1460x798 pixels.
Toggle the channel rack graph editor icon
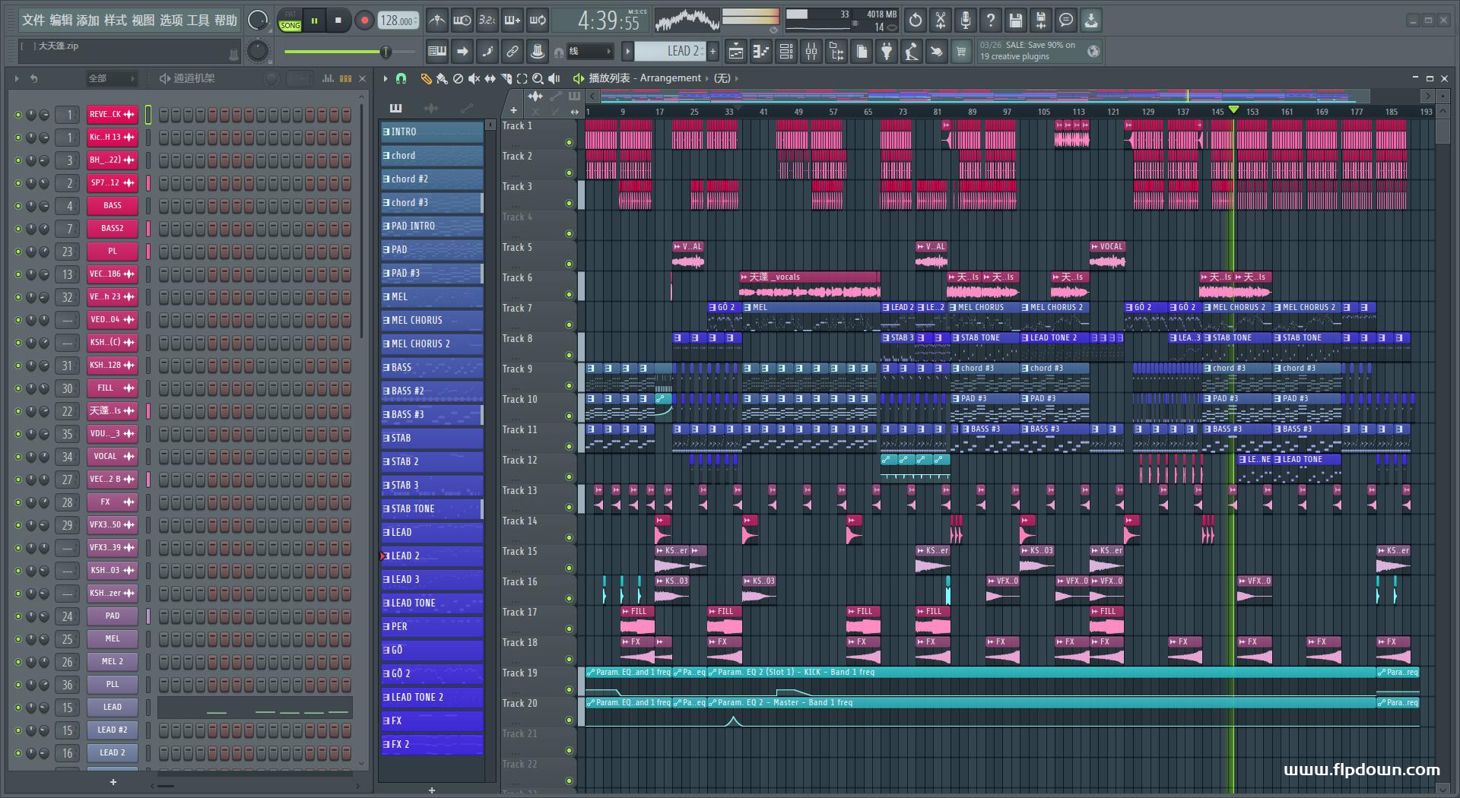(328, 78)
